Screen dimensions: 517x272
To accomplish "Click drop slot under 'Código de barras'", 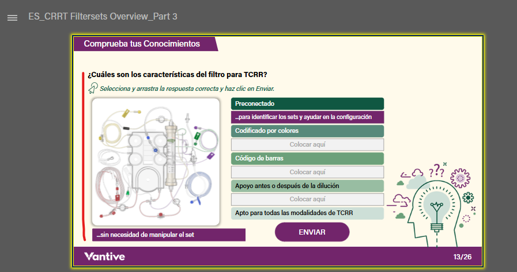I will 307,172.
